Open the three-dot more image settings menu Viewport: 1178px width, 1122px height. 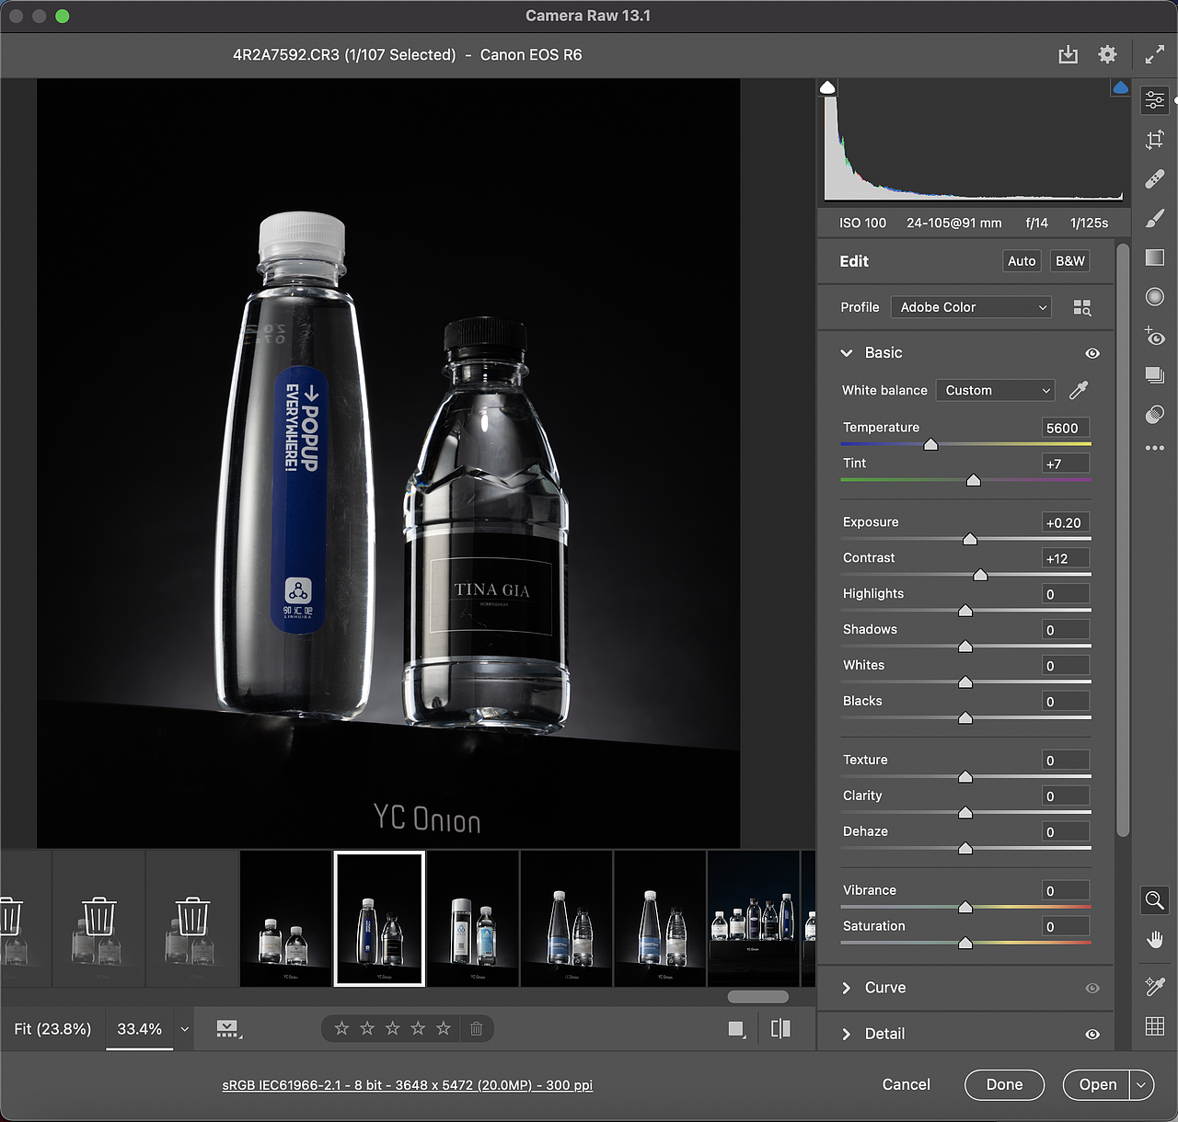point(1155,448)
